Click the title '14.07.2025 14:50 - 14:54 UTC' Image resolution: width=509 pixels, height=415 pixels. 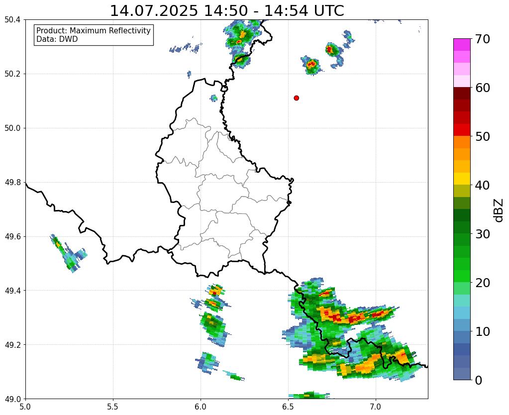(x=227, y=11)
